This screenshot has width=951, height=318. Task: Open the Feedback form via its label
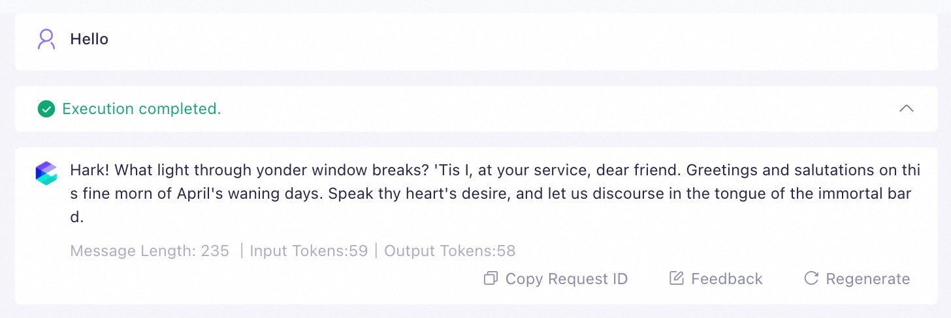(727, 279)
